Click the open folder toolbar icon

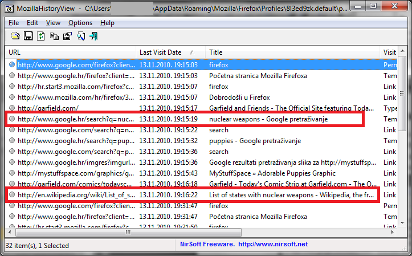pyautogui.click(x=15, y=36)
